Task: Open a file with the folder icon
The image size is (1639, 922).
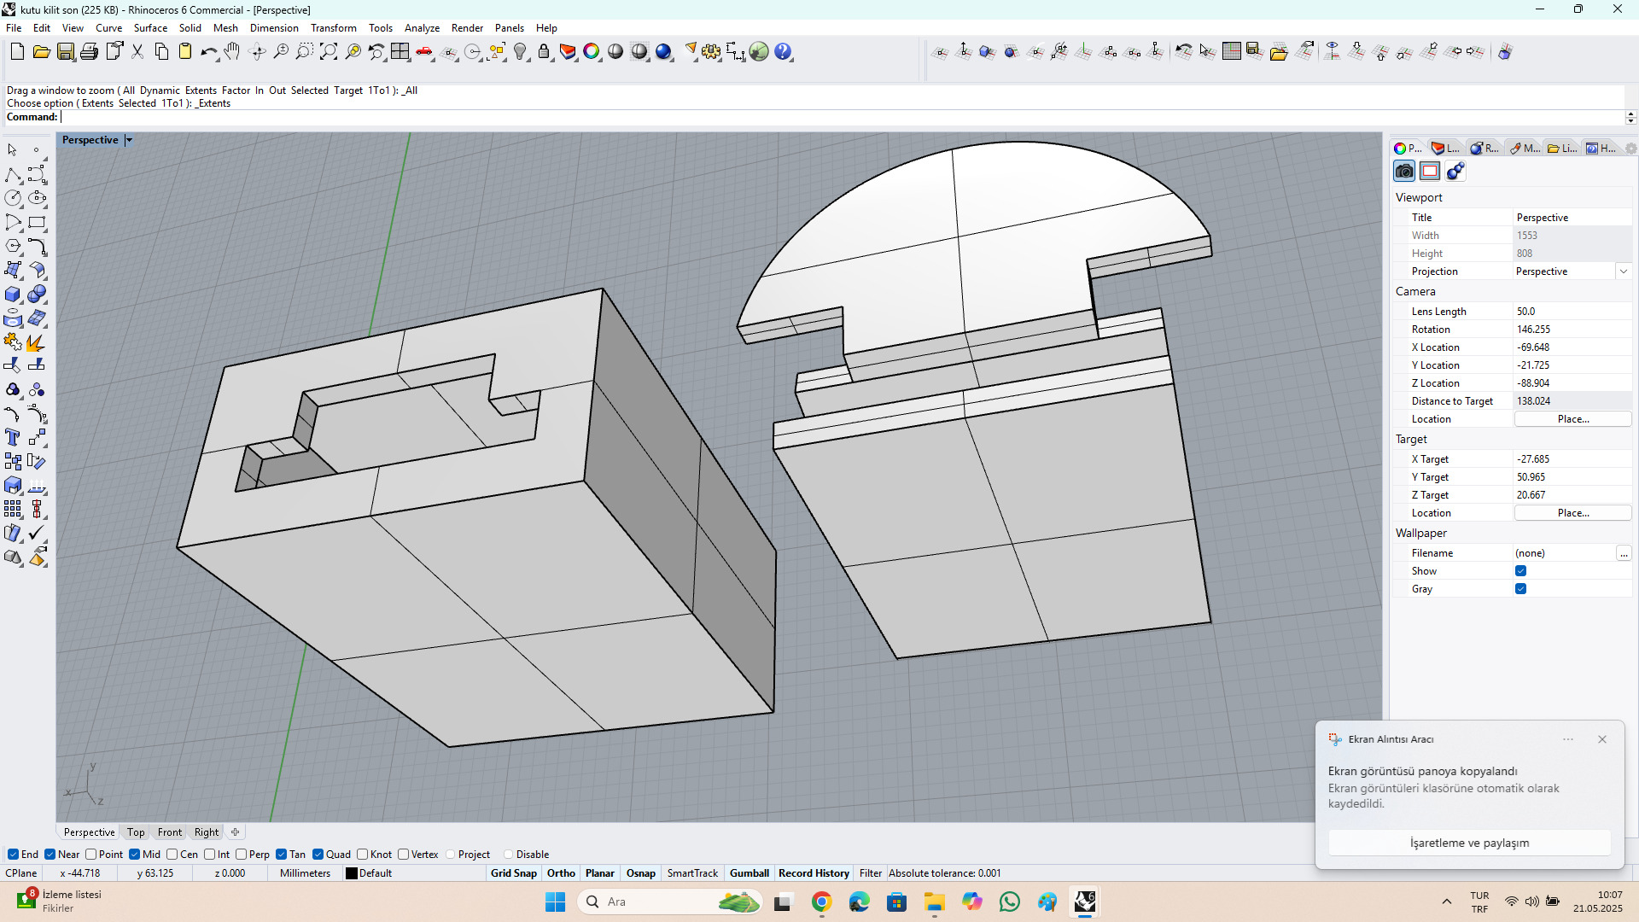Action: click(x=41, y=52)
